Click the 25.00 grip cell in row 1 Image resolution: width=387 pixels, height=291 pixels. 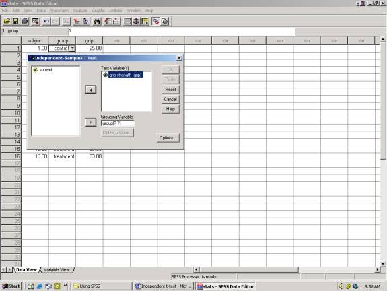(90, 48)
